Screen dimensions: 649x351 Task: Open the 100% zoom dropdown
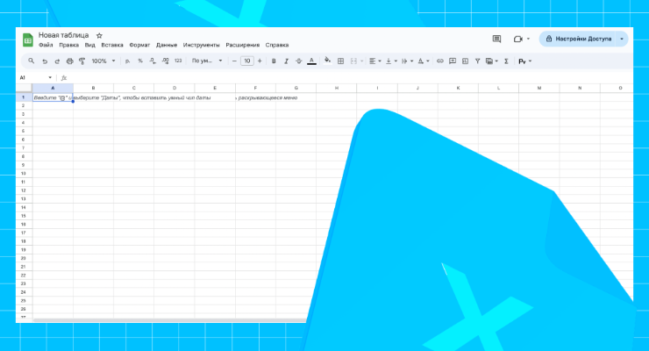coord(102,61)
